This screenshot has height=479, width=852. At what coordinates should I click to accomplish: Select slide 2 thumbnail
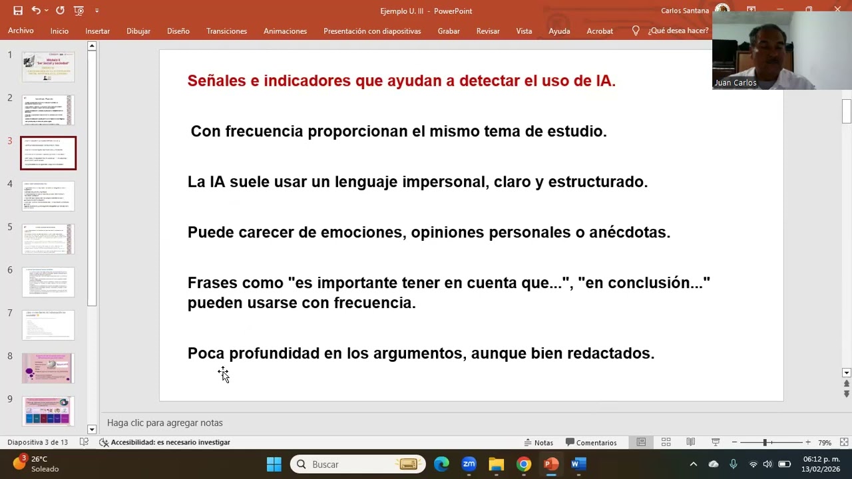click(49, 110)
